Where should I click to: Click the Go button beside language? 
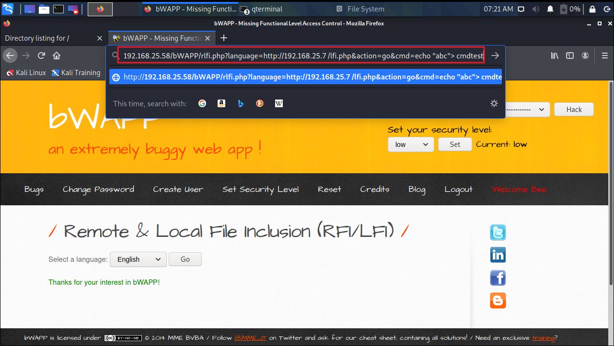[x=185, y=259]
